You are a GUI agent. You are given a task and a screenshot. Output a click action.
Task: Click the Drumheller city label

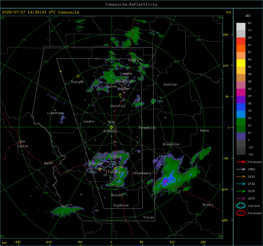[x=171, y=144]
